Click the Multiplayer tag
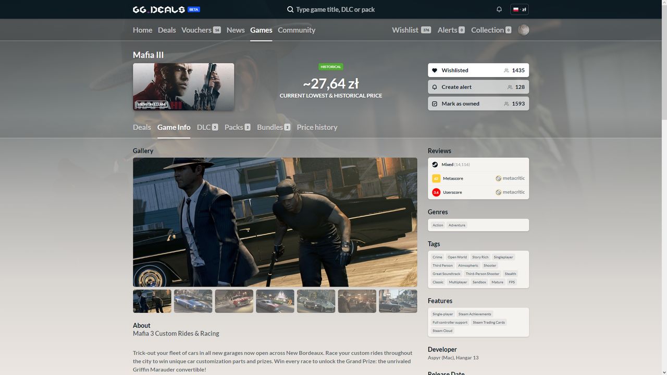 point(458,282)
